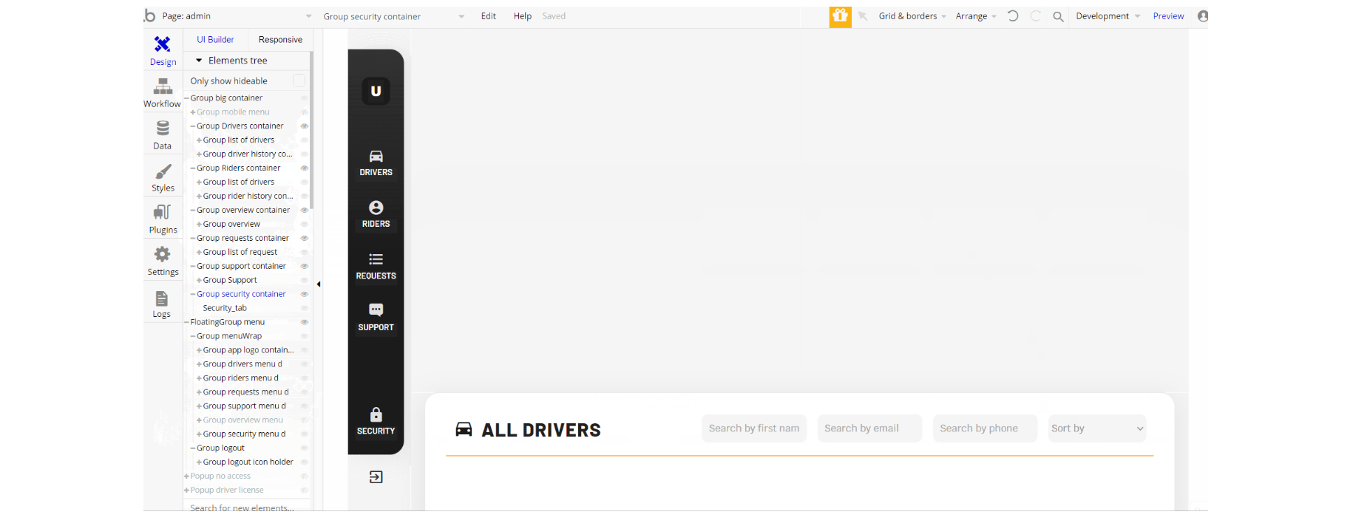
Task: Open the Data section icon
Action: pos(163,129)
